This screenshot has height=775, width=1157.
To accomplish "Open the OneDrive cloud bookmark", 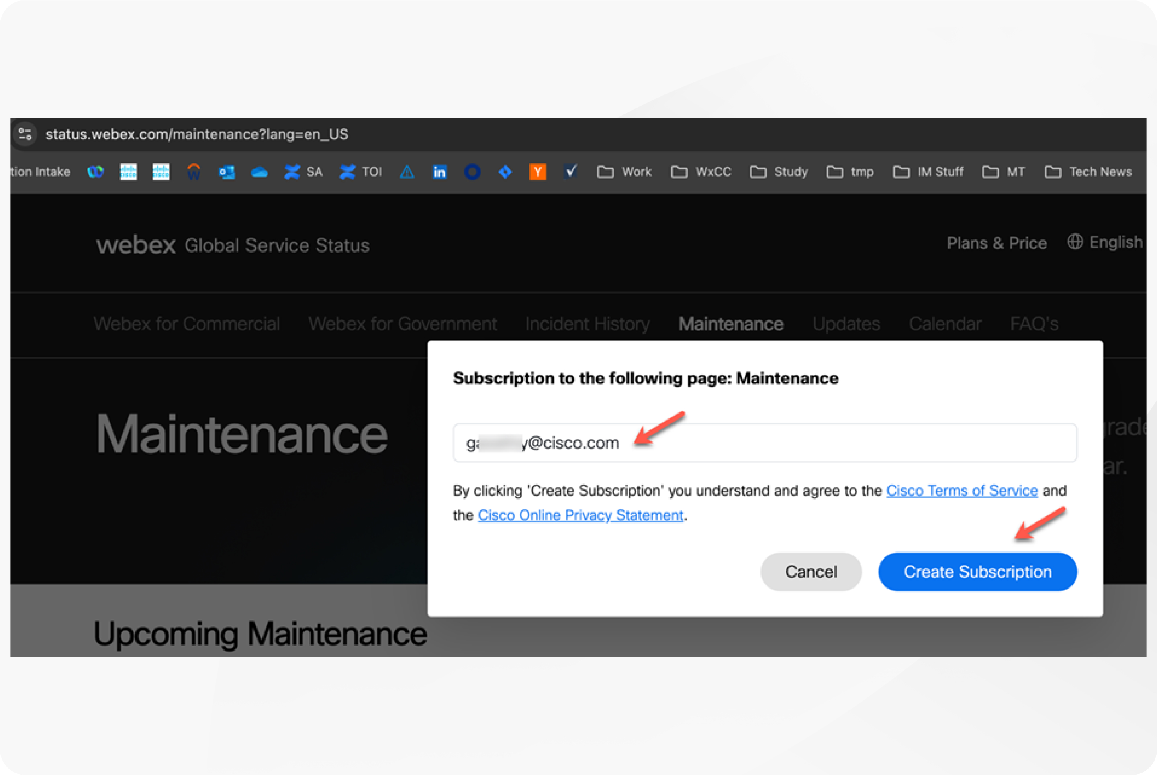I will pyautogui.click(x=259, y=172).
